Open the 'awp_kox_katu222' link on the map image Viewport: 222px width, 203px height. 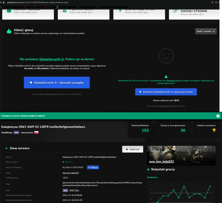click(x=161, y=162)
